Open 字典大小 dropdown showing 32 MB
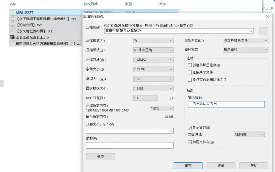The image size is (275, 172). click(153, 69)
